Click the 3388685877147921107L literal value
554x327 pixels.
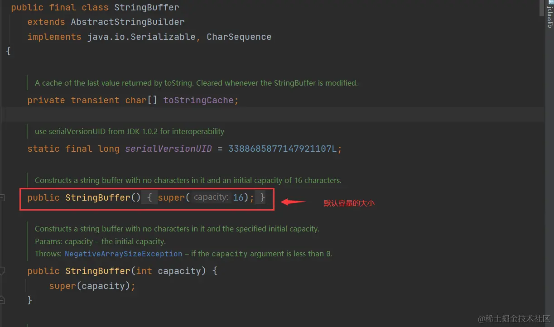pos(283,149)
